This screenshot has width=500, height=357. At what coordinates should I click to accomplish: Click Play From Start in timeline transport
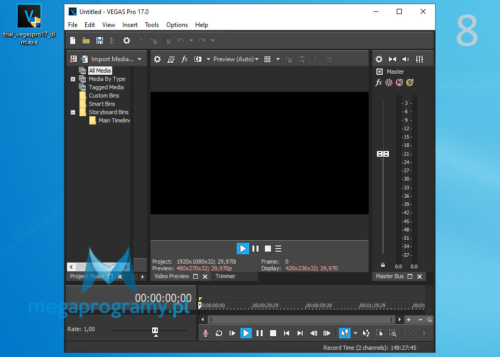tap(232, 333)
